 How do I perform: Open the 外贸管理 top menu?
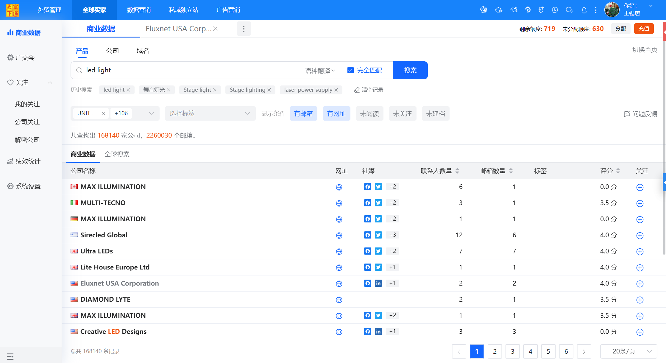pos(50,10)
